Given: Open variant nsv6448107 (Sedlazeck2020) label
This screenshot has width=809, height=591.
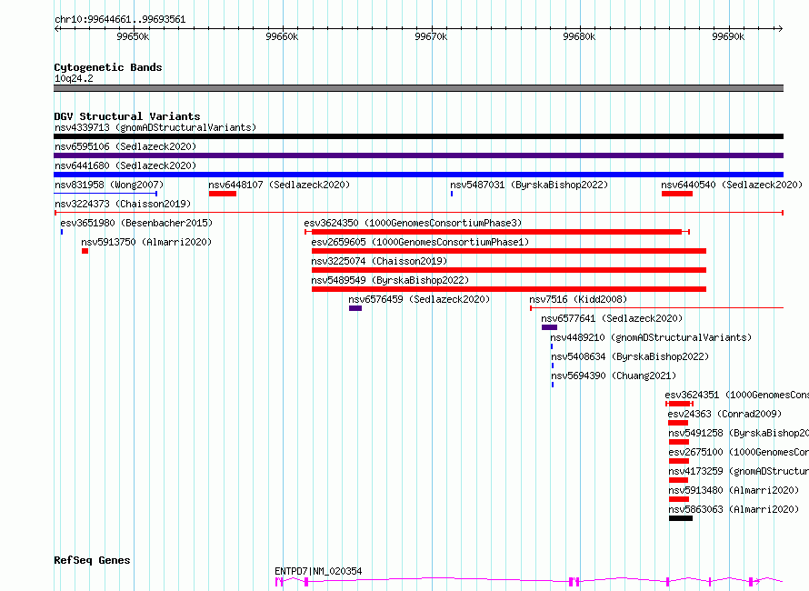Looking at the screenshot, I should (279, 185).
